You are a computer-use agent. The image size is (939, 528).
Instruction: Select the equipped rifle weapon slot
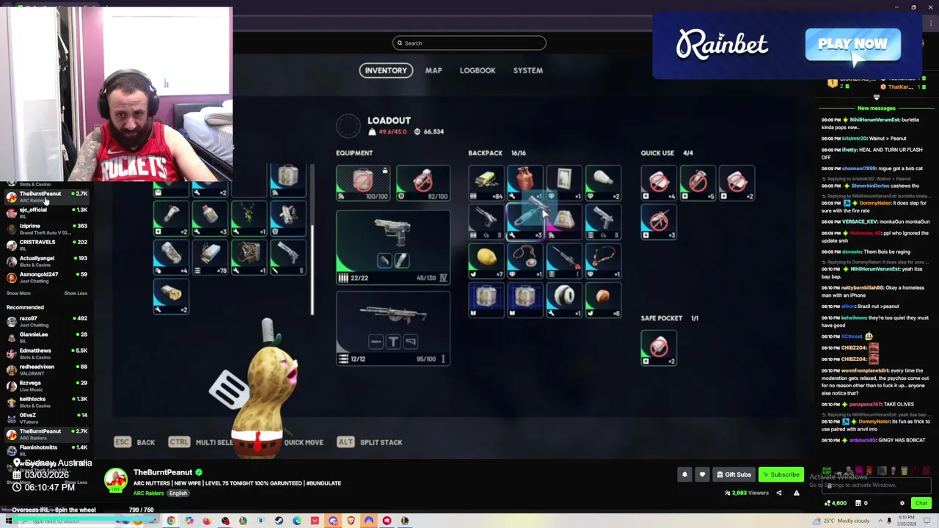point(393,328)
